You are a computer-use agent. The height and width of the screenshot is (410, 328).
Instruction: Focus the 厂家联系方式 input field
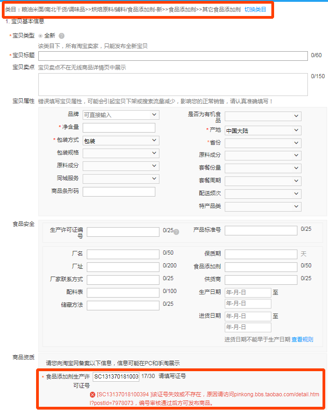click(123, 280)
